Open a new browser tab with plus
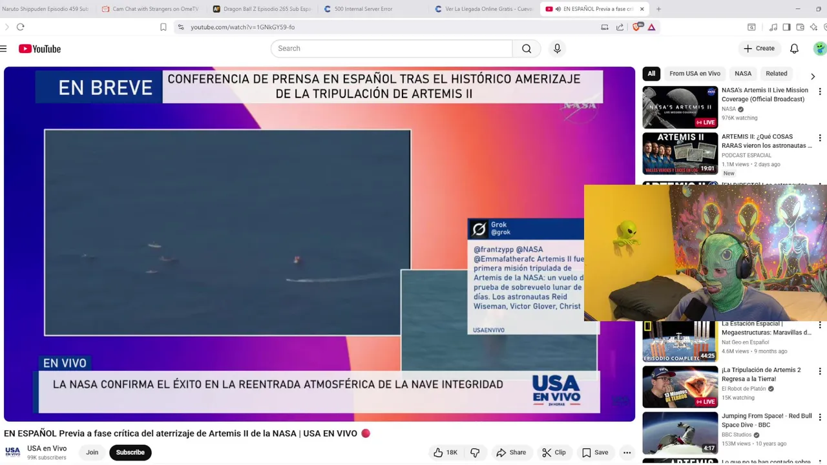The width and height of the screenshot is (827, 465). (658, 9)
